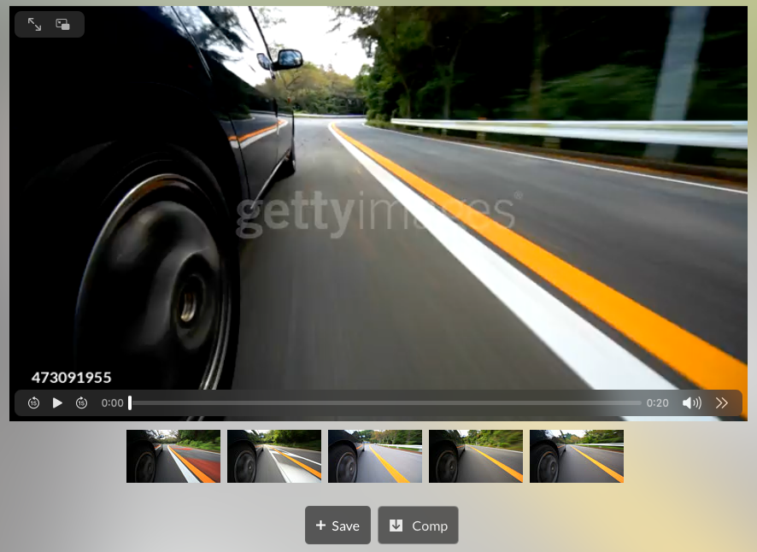Mute the video volume
This screenshot has height=552, width=757.
click(x=691, y=403)
